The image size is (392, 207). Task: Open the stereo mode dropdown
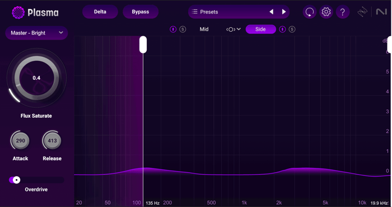(x=234, y=30)
